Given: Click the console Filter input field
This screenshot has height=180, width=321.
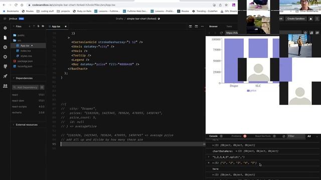Looking at the screenshot, I should 296,136.
